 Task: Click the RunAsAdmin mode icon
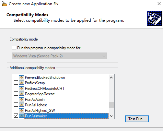(x=22, y=99)
